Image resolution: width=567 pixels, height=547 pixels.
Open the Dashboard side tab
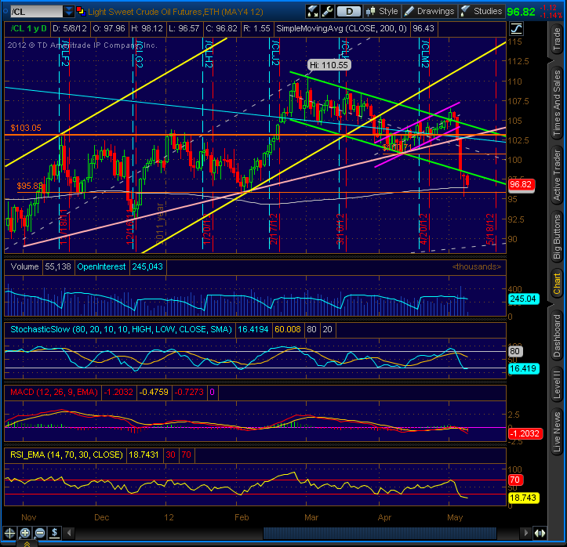557,336
